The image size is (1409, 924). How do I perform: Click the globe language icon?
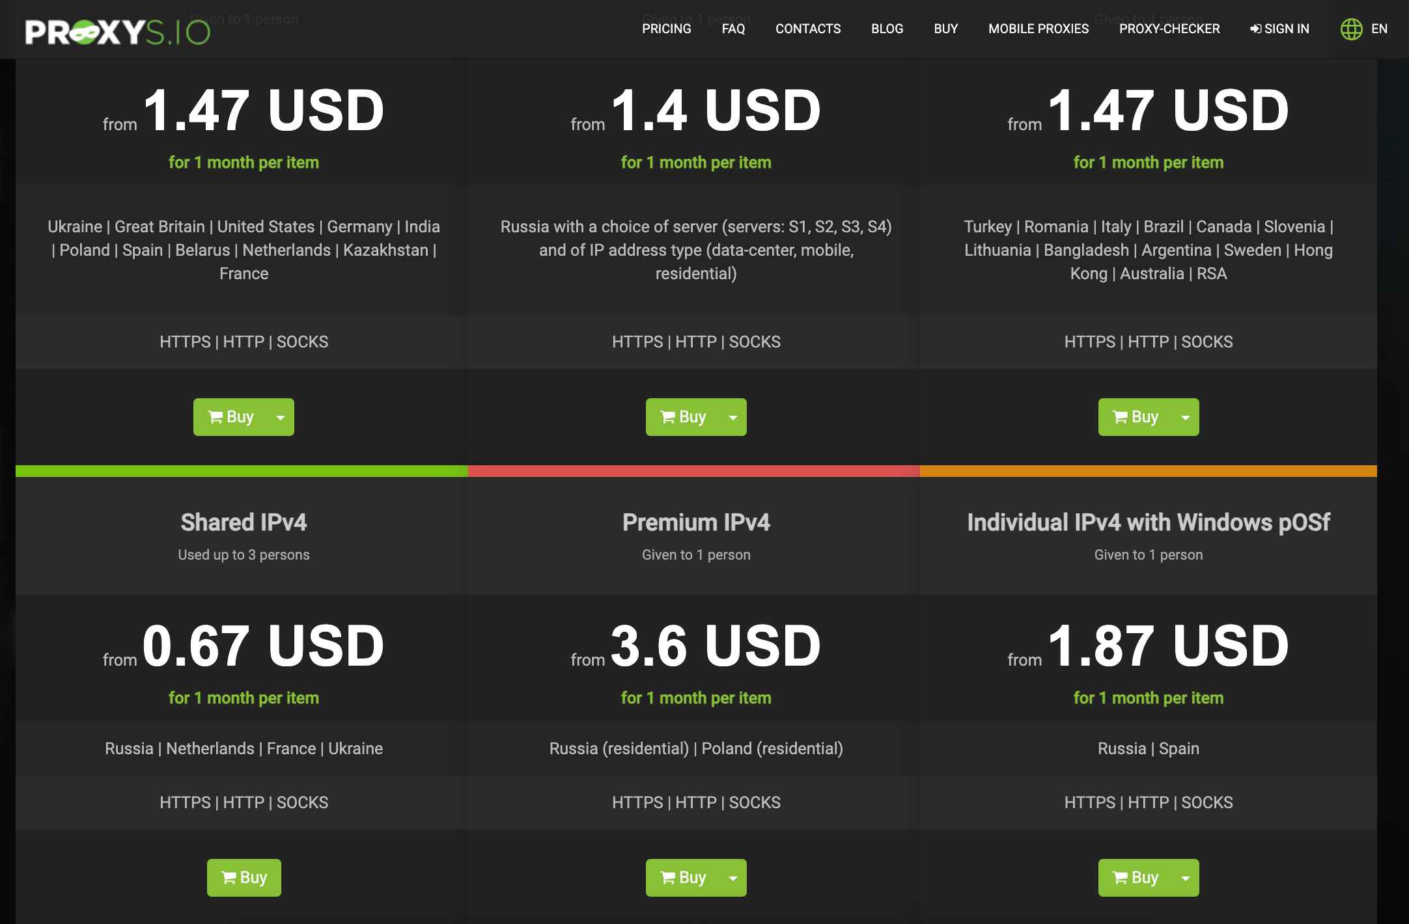coord(1351,29)
